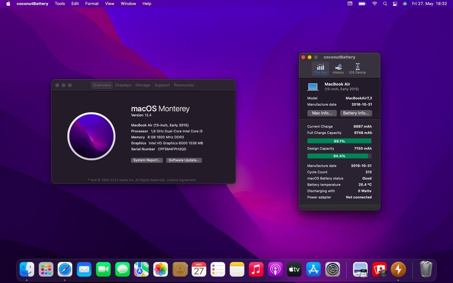Open Spotlight search in the menu bar
The width and height of the screenshot is (453, 283).
tap(385, 3)
